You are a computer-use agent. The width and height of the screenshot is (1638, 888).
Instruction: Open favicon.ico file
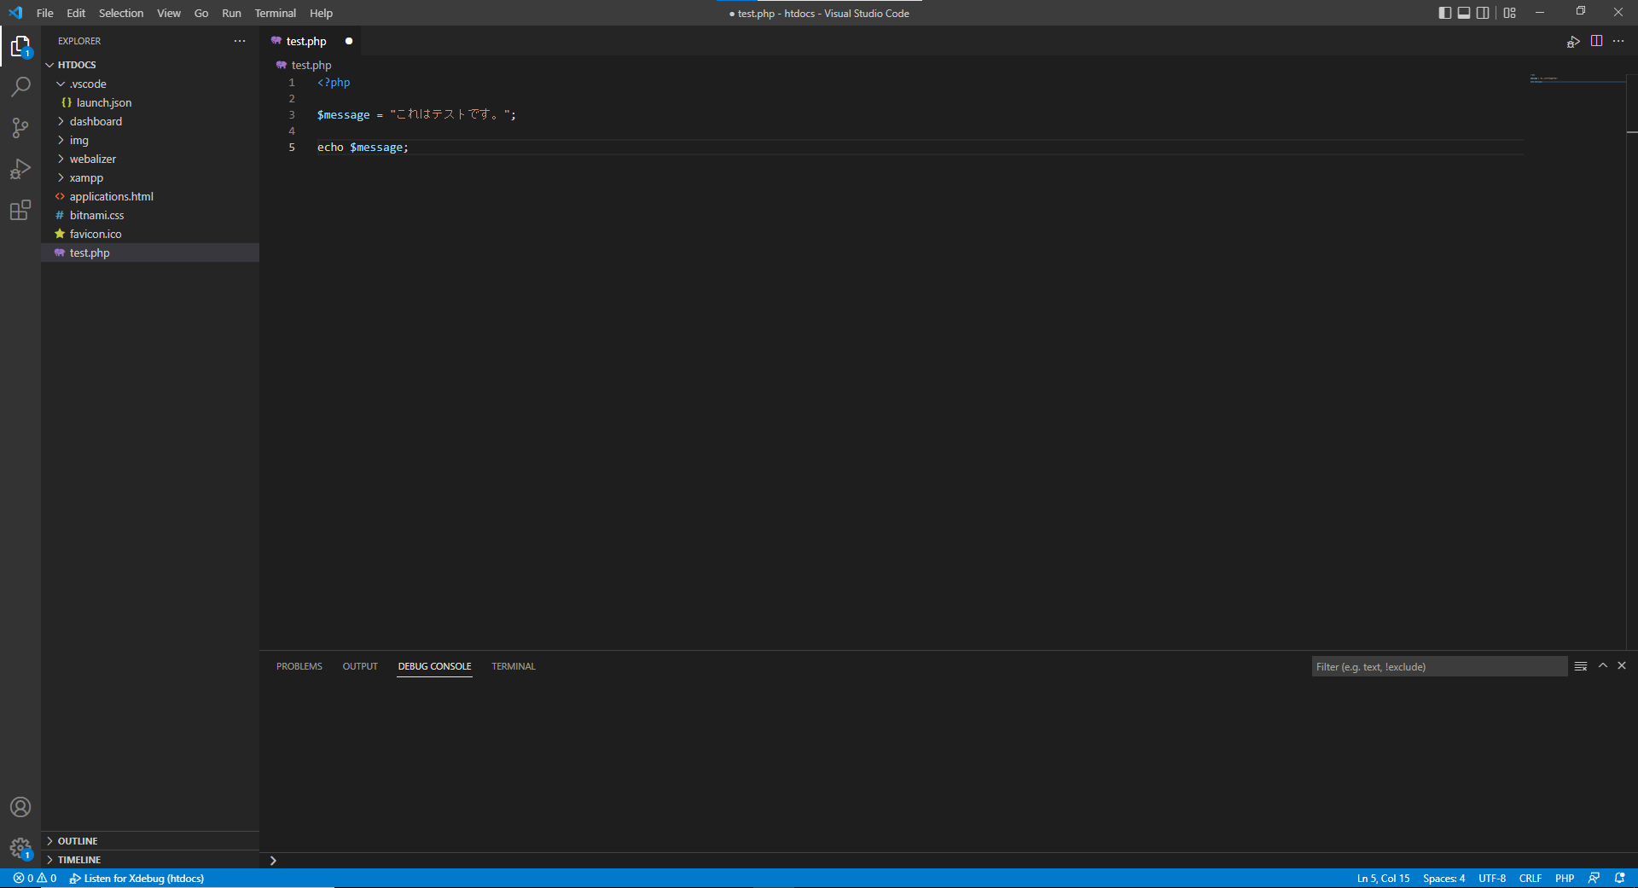(150, 234)
